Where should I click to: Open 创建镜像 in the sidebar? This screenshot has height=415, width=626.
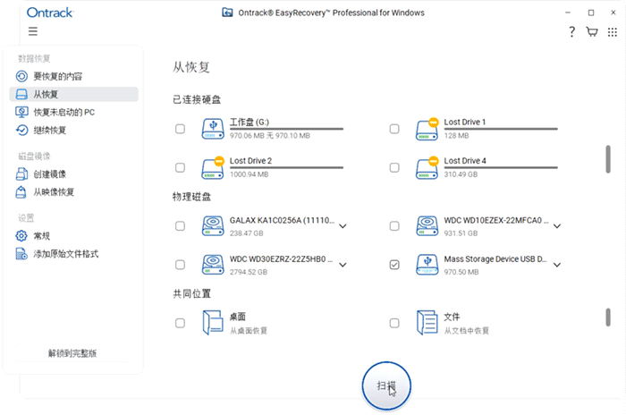click(74, 174)
